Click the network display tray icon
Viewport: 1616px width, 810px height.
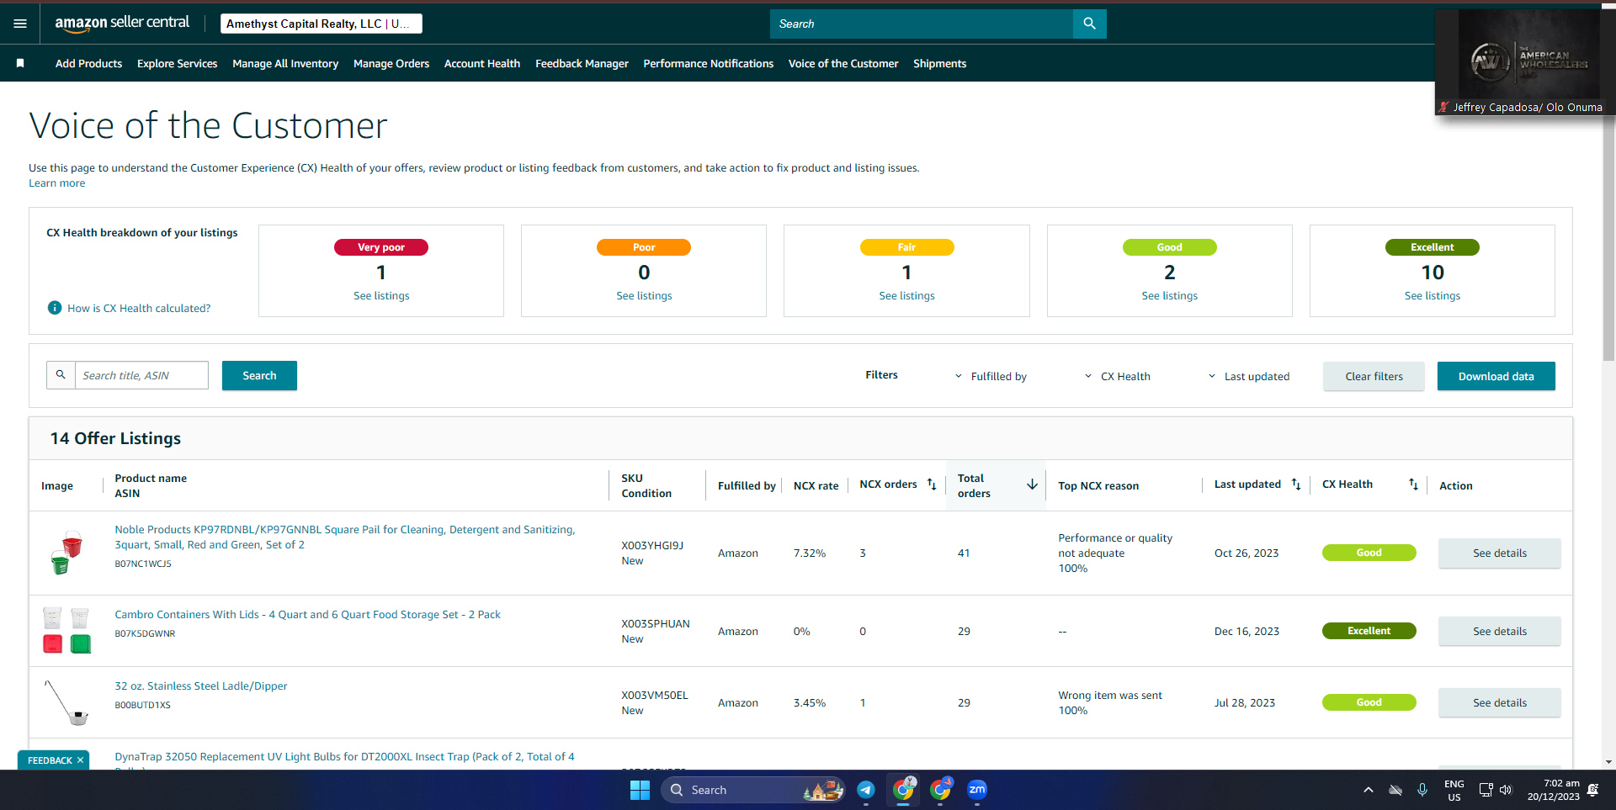tap(1486, 790)
